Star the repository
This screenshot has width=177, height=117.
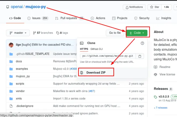(x=155, y=7)
